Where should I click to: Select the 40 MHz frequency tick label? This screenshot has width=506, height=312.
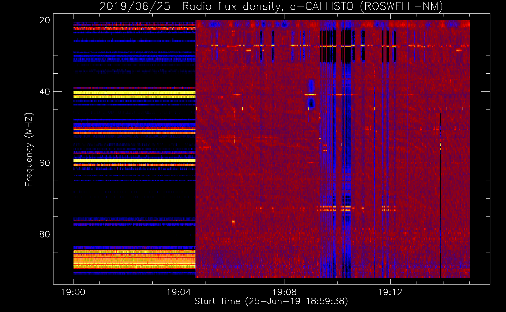click(45, 92)
